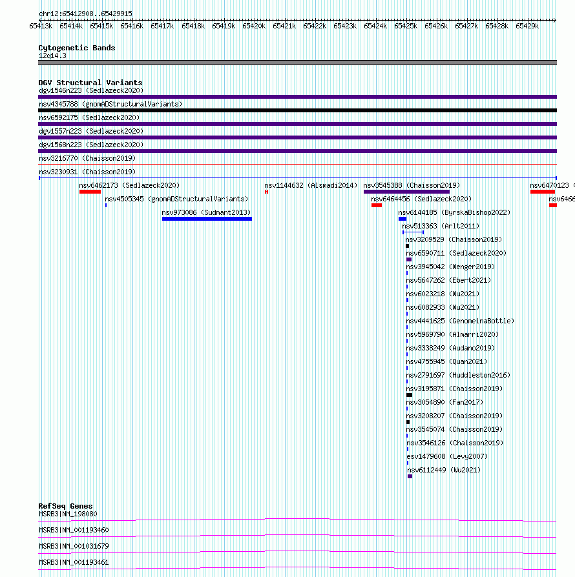Select nsv3338249 (Audano2019) label
Screen dimensions: 575x577
click(450, 348)
